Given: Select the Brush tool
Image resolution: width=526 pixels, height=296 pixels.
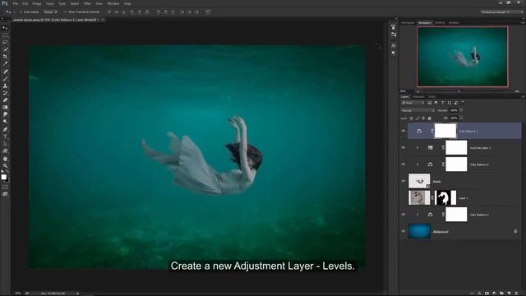Looking at the screenshot, I should click(x=5, y=78).
